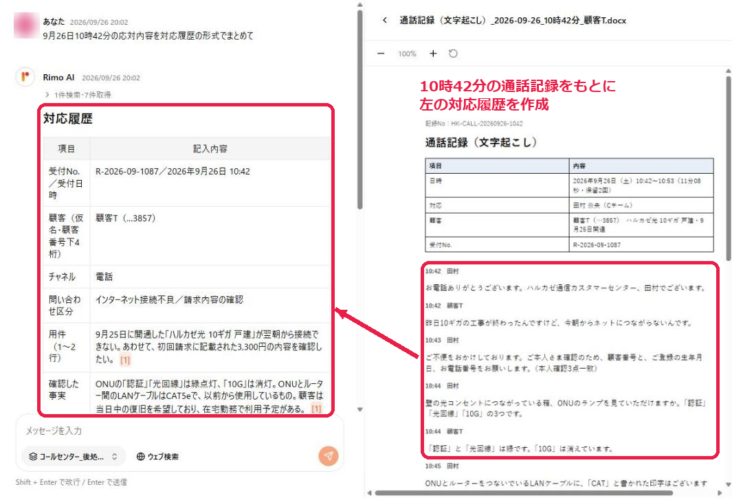Screen dimensions: 732x500
Task: Open the コールセンター_後処... workspace dropdown
Action: coord(74,457)
